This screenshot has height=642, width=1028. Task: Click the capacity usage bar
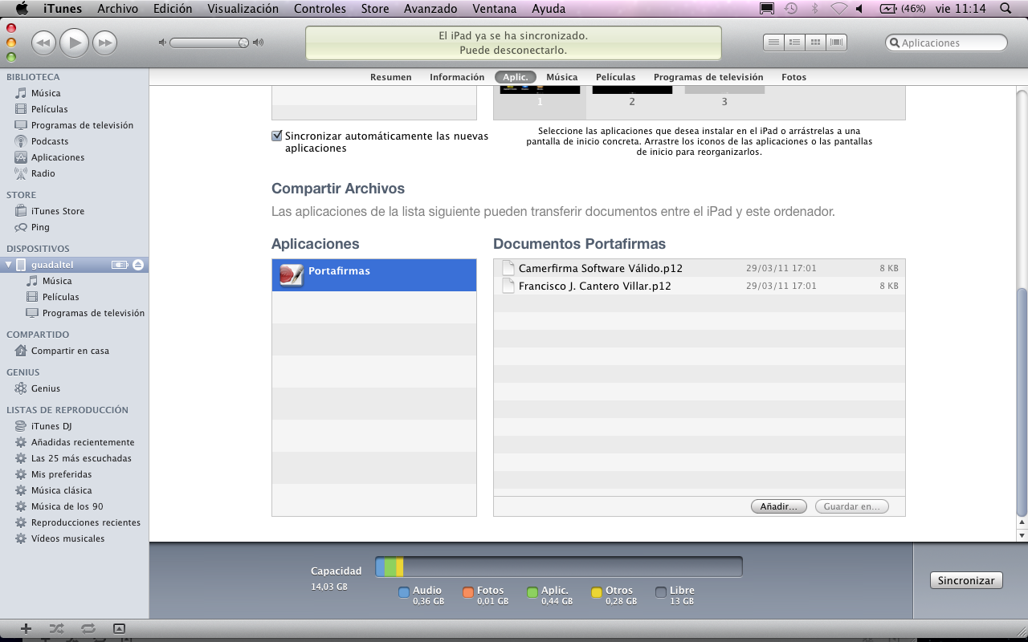click(x=559, y=567)
